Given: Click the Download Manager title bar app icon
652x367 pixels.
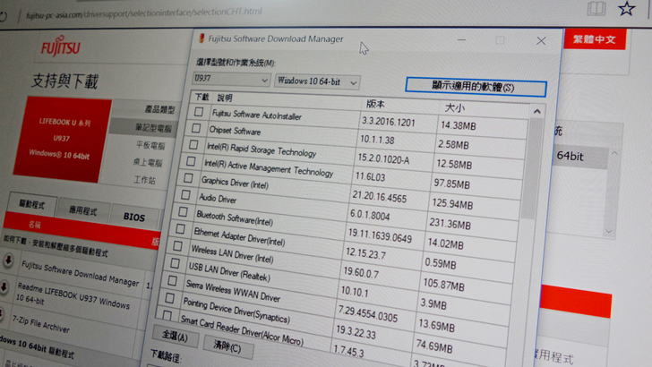Looking at the screenshot, I should pos(200,38).
